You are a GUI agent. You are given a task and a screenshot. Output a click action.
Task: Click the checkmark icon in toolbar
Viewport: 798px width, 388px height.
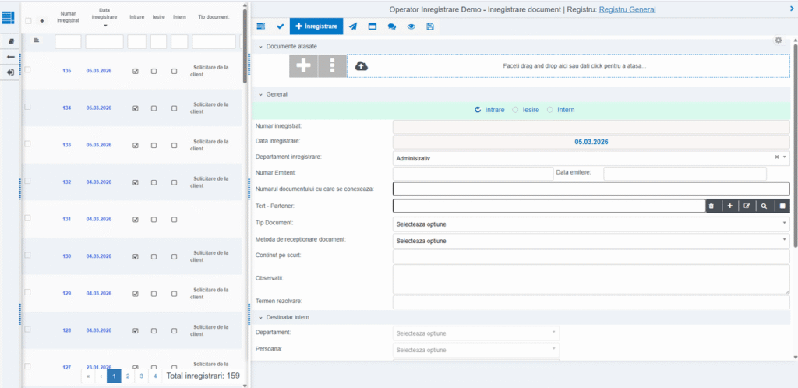click(x=280, y=26)
